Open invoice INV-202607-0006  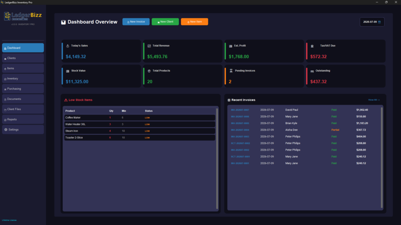pyautogui.click(x=240, y=117)
